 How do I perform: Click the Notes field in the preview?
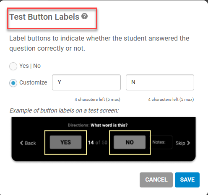click(162, 142)
